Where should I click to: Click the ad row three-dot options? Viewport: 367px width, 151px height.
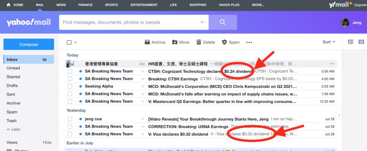332,64
